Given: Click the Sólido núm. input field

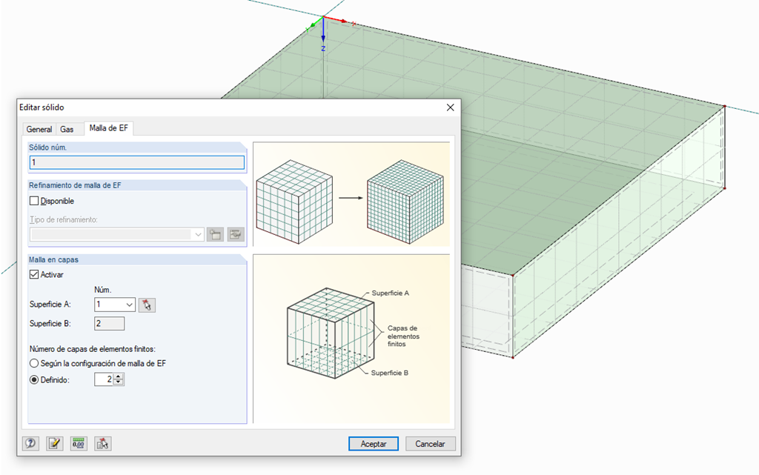Looking at the screenshot, I should click(x=137, y=162).
